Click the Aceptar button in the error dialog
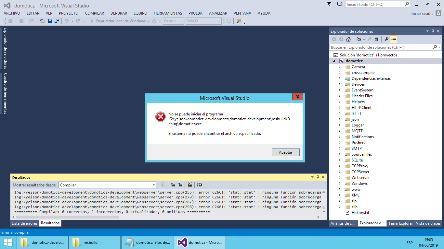Screen dimensions: 444x249 [x=286, y=152]
